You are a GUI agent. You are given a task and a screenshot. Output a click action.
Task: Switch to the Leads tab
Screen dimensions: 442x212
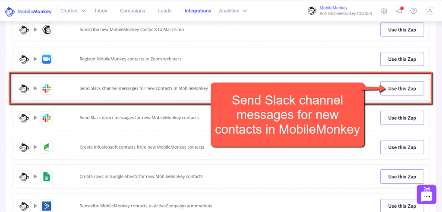165,11
